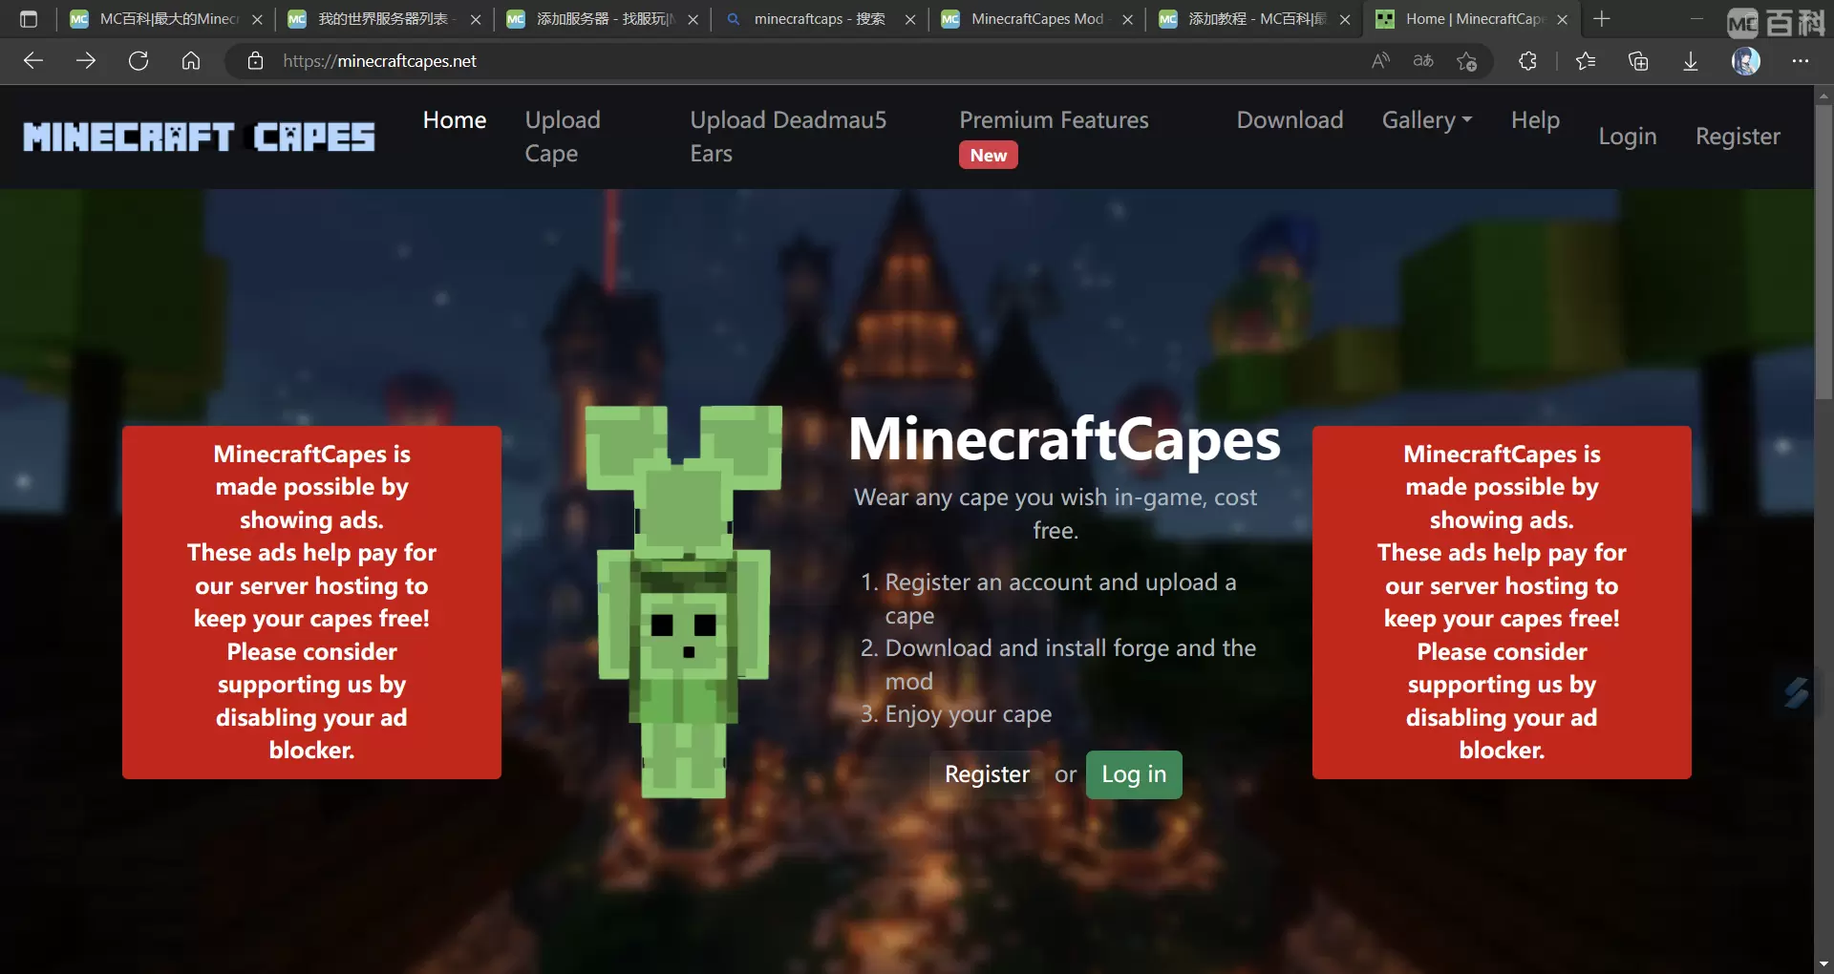Open the downloads panel

[1691, 61]
